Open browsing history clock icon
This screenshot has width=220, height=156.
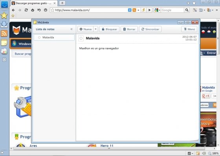46,10
